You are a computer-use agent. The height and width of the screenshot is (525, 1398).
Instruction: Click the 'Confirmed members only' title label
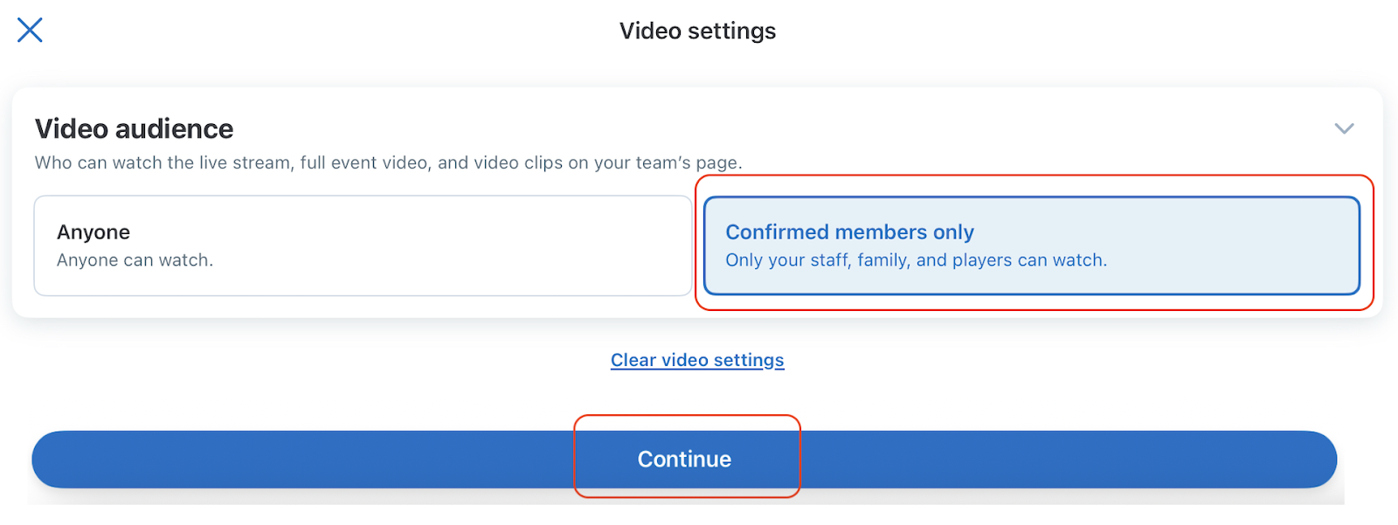click(x=849, y=232)
